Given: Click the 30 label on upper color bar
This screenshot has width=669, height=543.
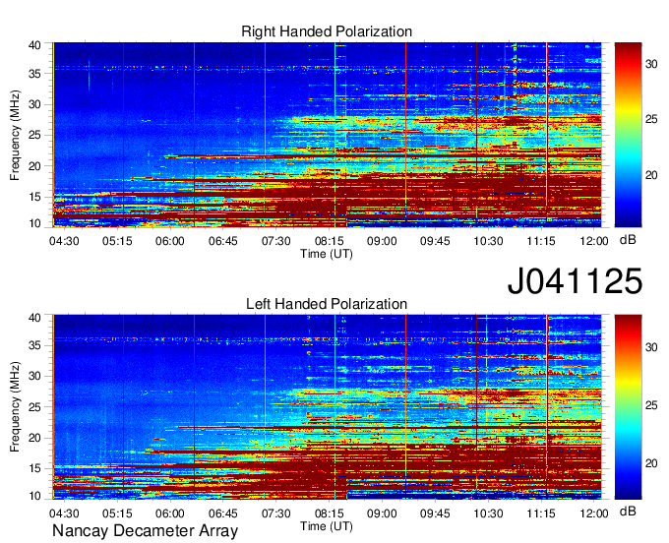Looking at the screenshot, I should click(x=651, y=64).
